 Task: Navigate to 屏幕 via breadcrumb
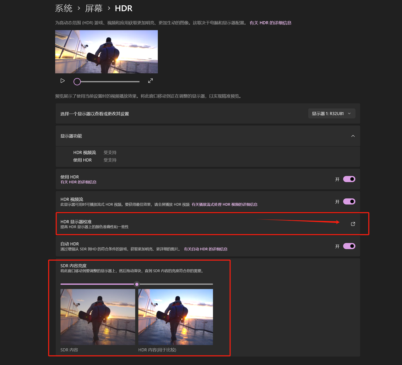(x=94, y=8)
